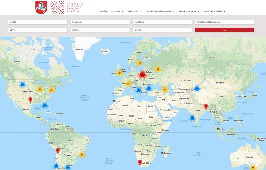This screenshot has width=266, height=170.
Task: Open the Struktūra ir kontaktai menu
Action: (x=214, y=11)
